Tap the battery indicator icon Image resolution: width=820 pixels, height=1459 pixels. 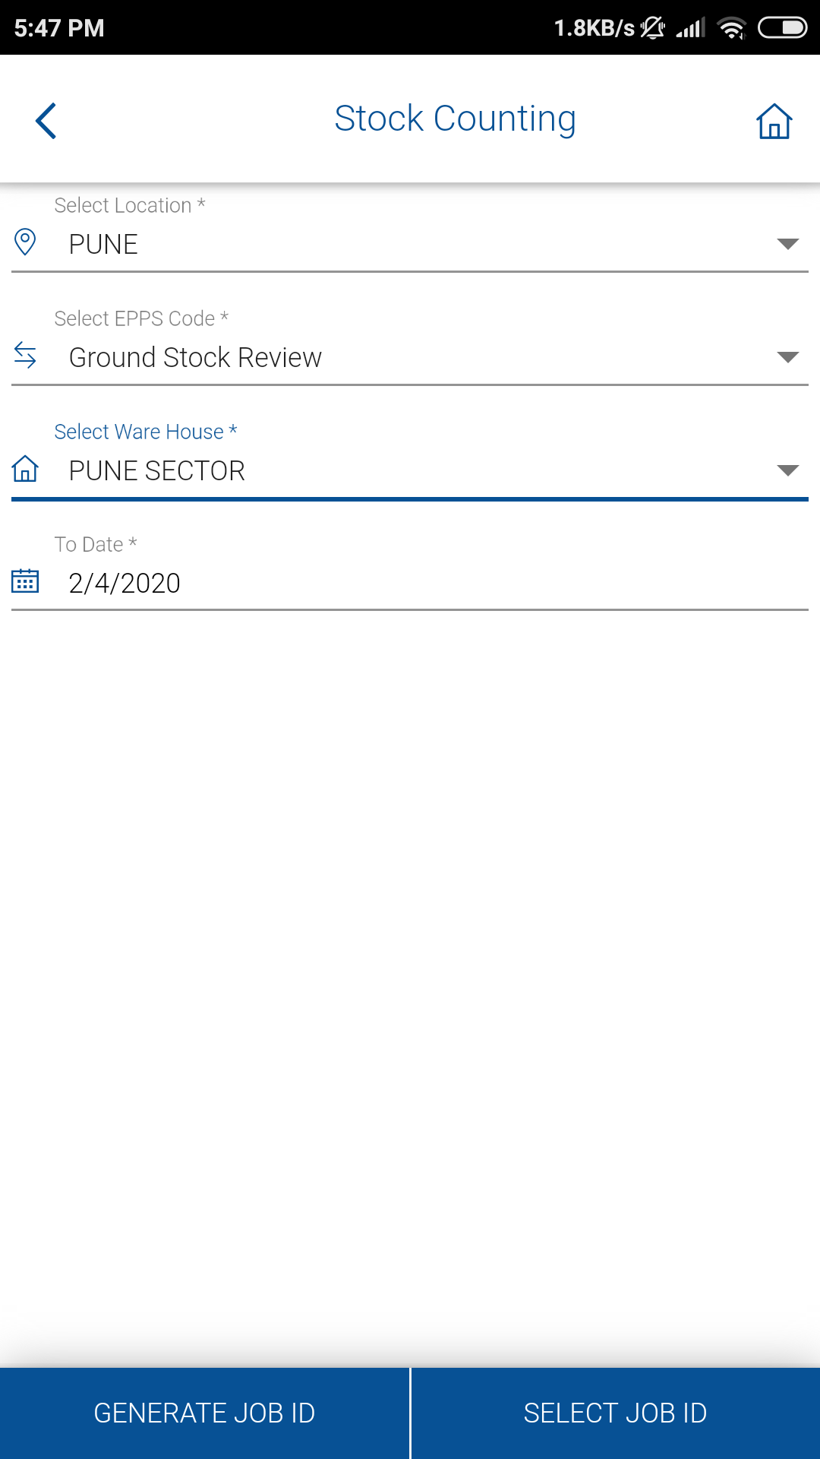(x=782, y=28)
